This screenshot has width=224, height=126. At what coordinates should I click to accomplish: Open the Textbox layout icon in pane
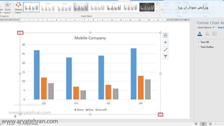(214, 34)
